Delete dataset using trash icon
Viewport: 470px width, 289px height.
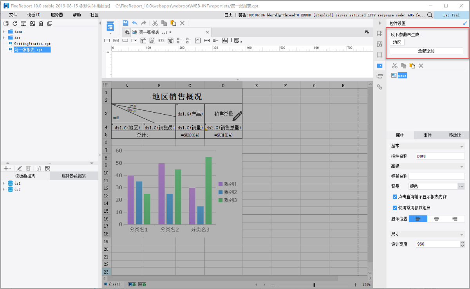(x=28, y=168)
